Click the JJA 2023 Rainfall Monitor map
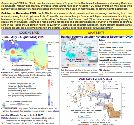 [x=23, y=56]
